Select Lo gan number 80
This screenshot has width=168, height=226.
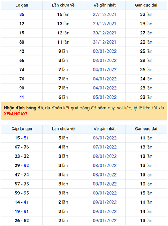click(22, 42)
